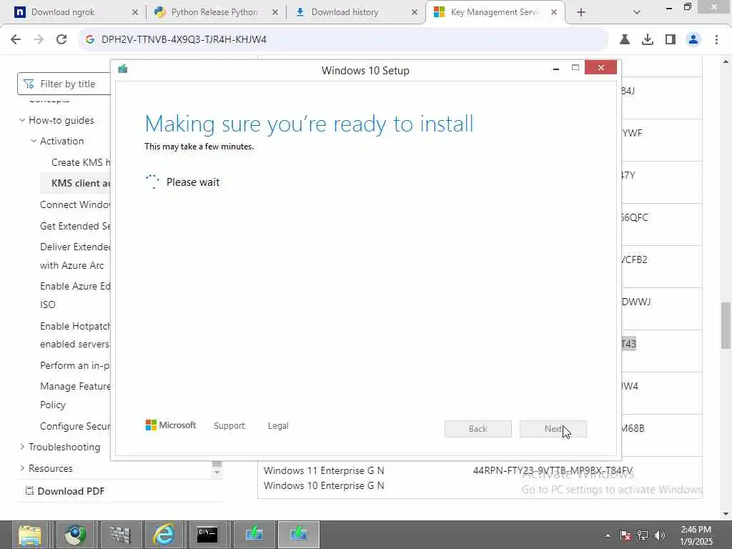The height and width of the screenshot is (549, 732).
Task: Open the user profile avatar
Action: [693, 40]
